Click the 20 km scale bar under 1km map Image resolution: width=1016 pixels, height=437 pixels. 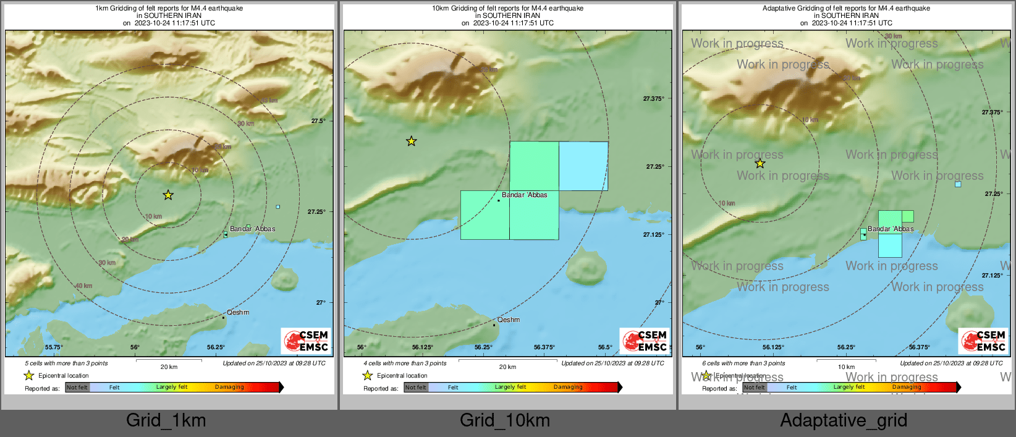pyautogui.click(x=169, y=360)
